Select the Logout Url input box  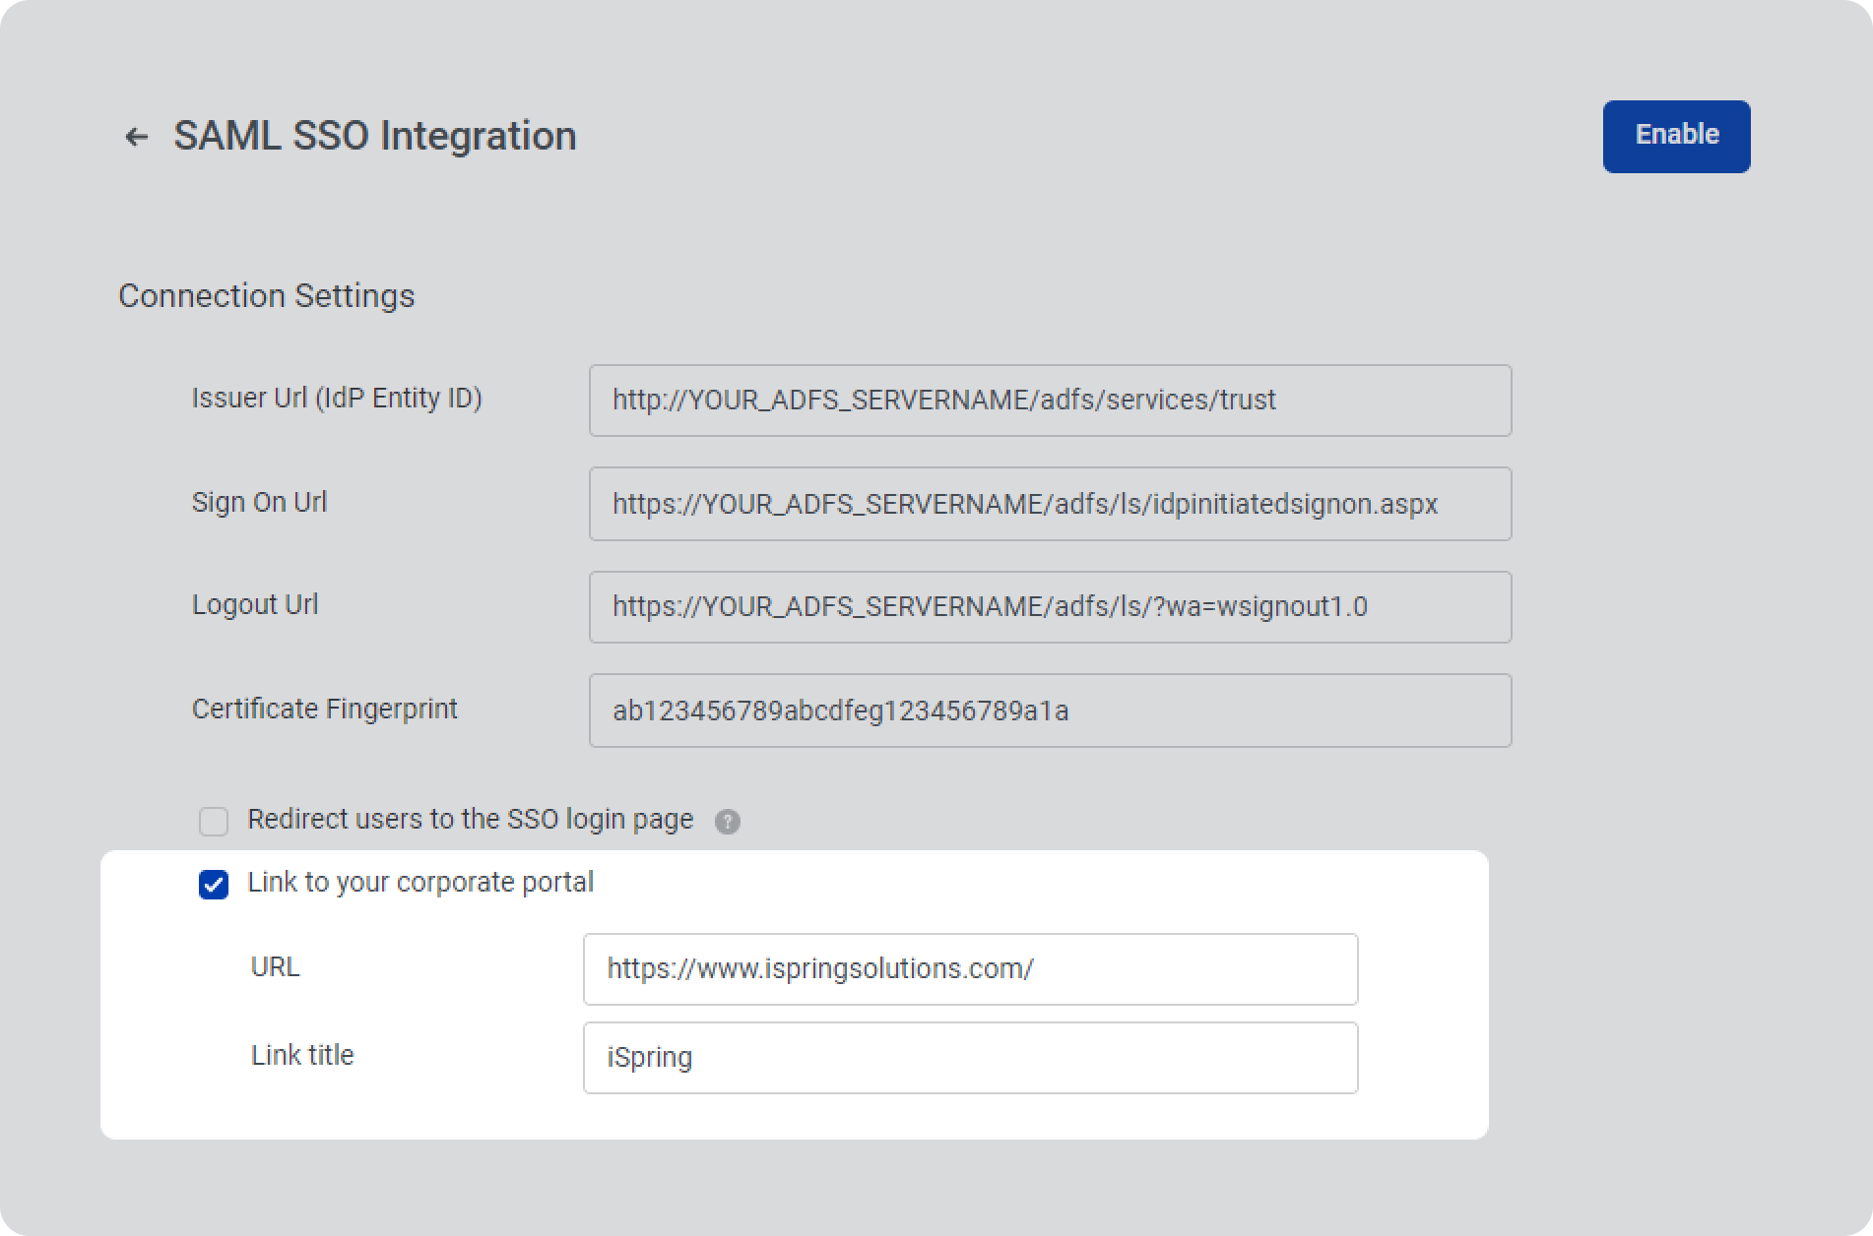pyautogui.click(x=1050, y=607)
